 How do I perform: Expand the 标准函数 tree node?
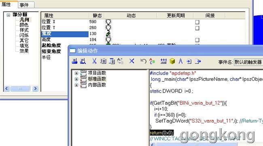76,79
